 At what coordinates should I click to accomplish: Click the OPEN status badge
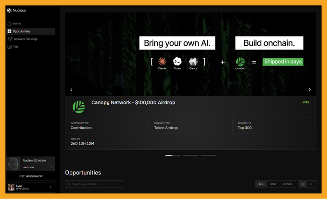pyautogui.click(x=306, y=102)
